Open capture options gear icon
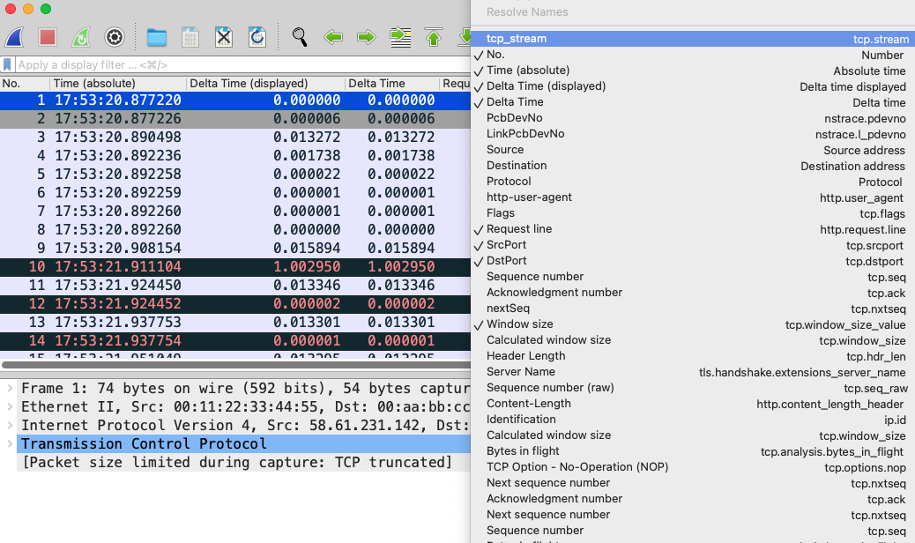Image resolution: width=915 pixels, height=543 pixels. [114, 37]
